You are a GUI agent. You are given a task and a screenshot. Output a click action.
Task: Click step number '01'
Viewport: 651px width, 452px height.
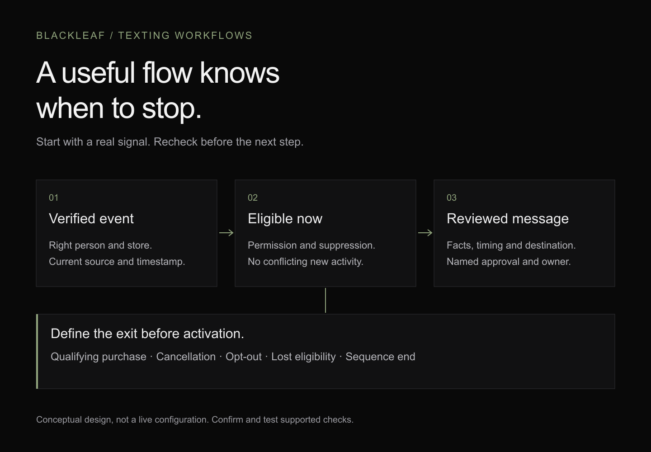click(54, 198)
